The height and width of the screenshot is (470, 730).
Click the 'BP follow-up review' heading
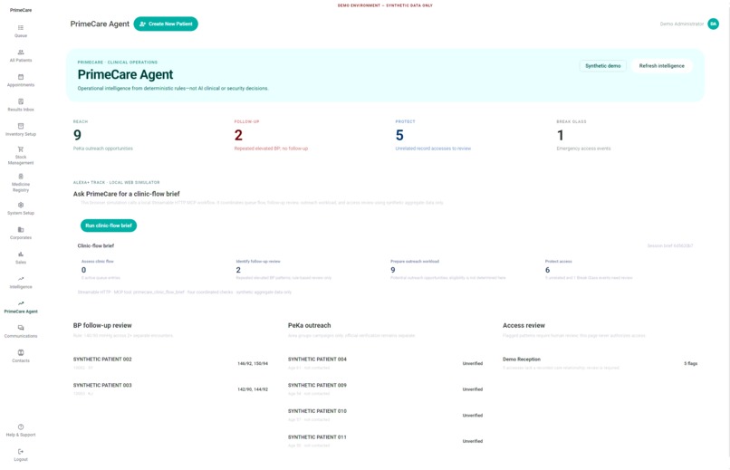(x=102, y=325)
